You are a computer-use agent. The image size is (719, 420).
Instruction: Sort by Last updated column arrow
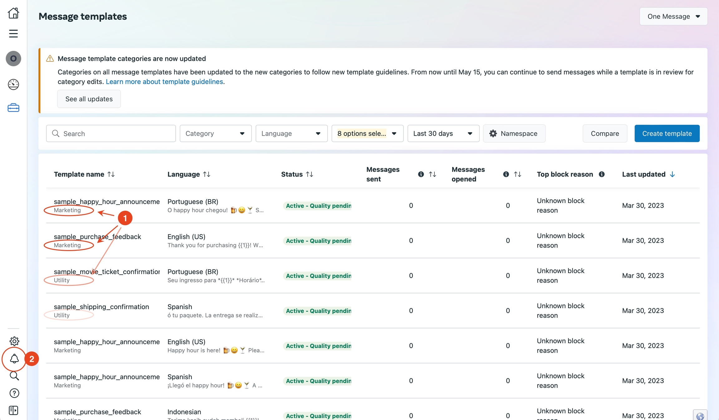pyautogui.click(x=672, y=174)
